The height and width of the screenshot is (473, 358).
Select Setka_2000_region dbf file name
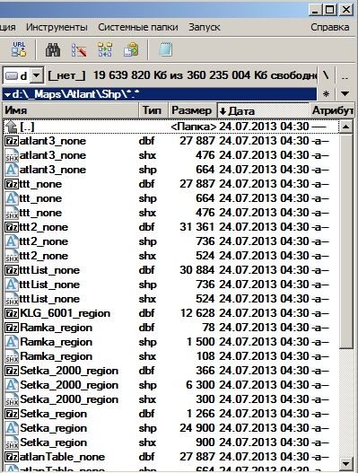69,371
